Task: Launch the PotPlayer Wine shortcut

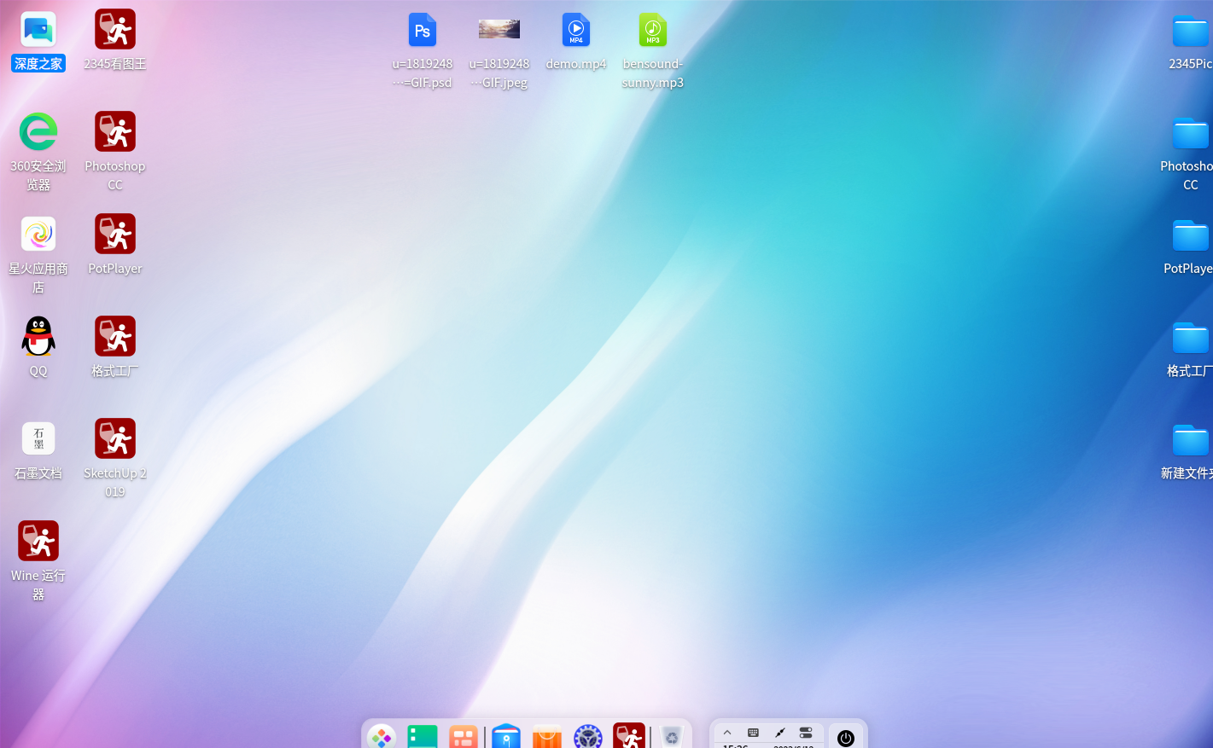Action: [x=115, y=235]
